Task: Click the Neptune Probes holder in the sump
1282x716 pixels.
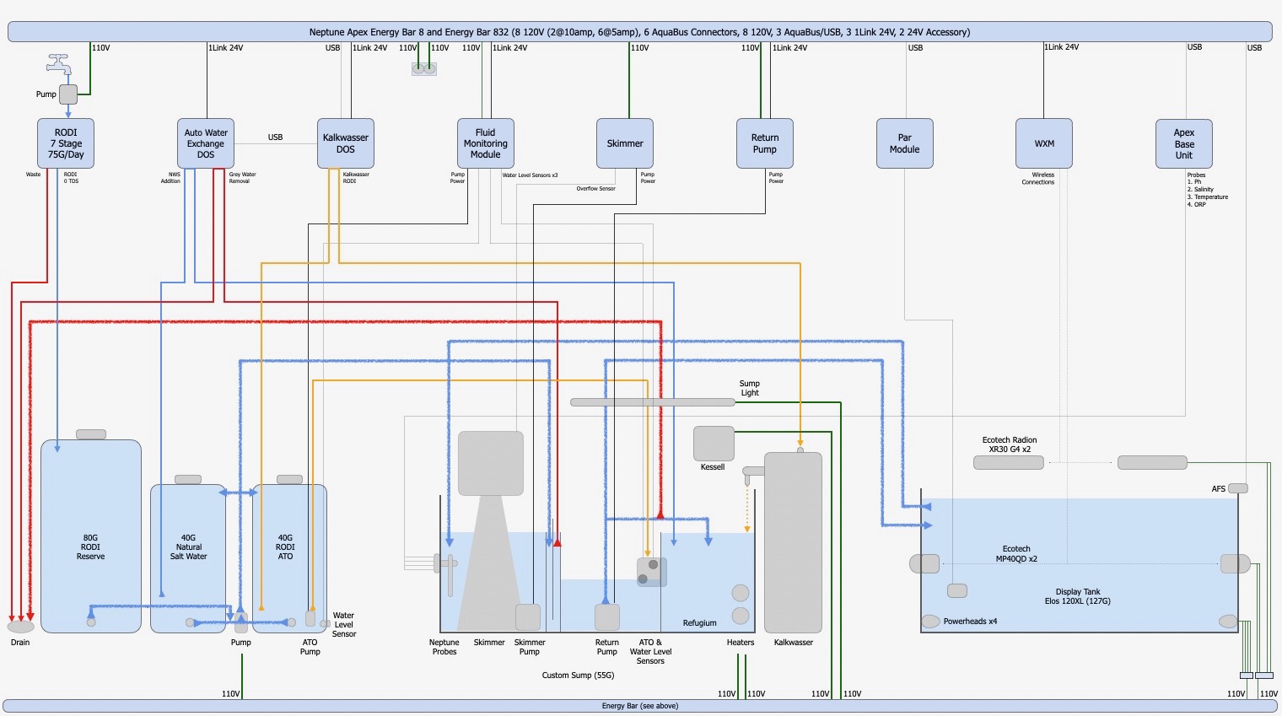Action: 446,563
